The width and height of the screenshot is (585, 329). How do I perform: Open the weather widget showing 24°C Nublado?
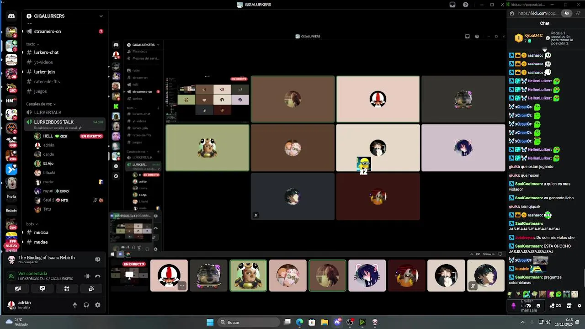17,322
